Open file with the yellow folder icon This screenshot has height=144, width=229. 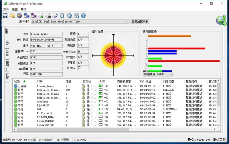tap(12, 16)
